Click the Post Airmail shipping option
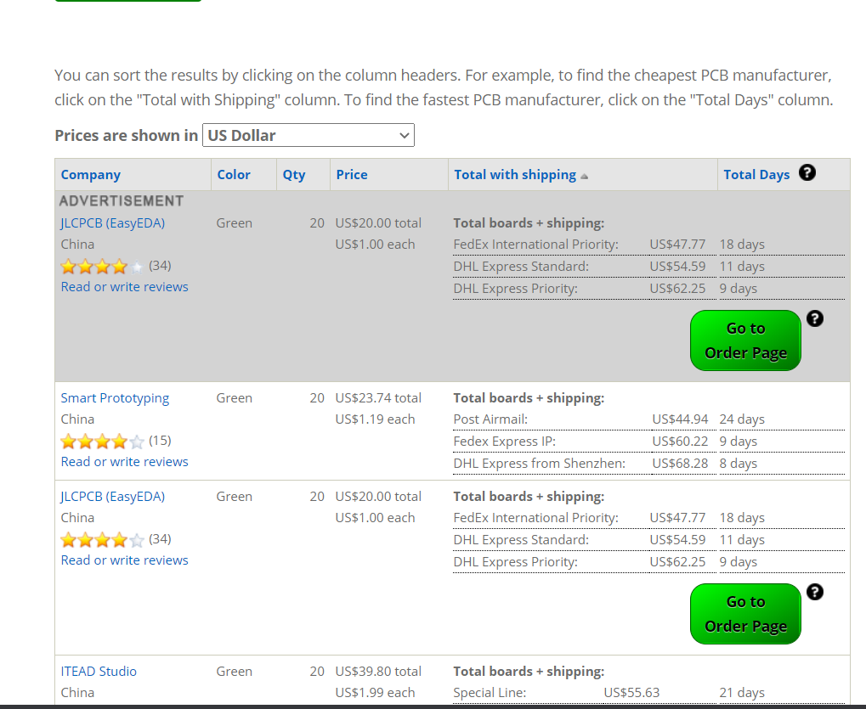The image size is (866, 709). point(490,419)
